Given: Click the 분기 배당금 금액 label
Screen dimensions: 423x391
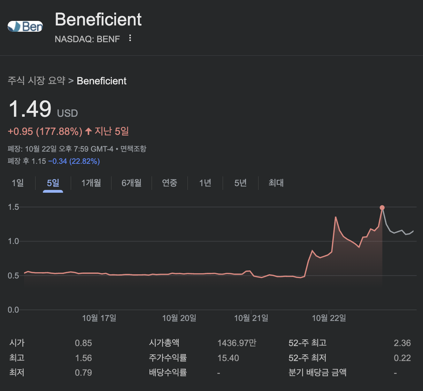Looking at the screenshot, I should coord(317,373).
